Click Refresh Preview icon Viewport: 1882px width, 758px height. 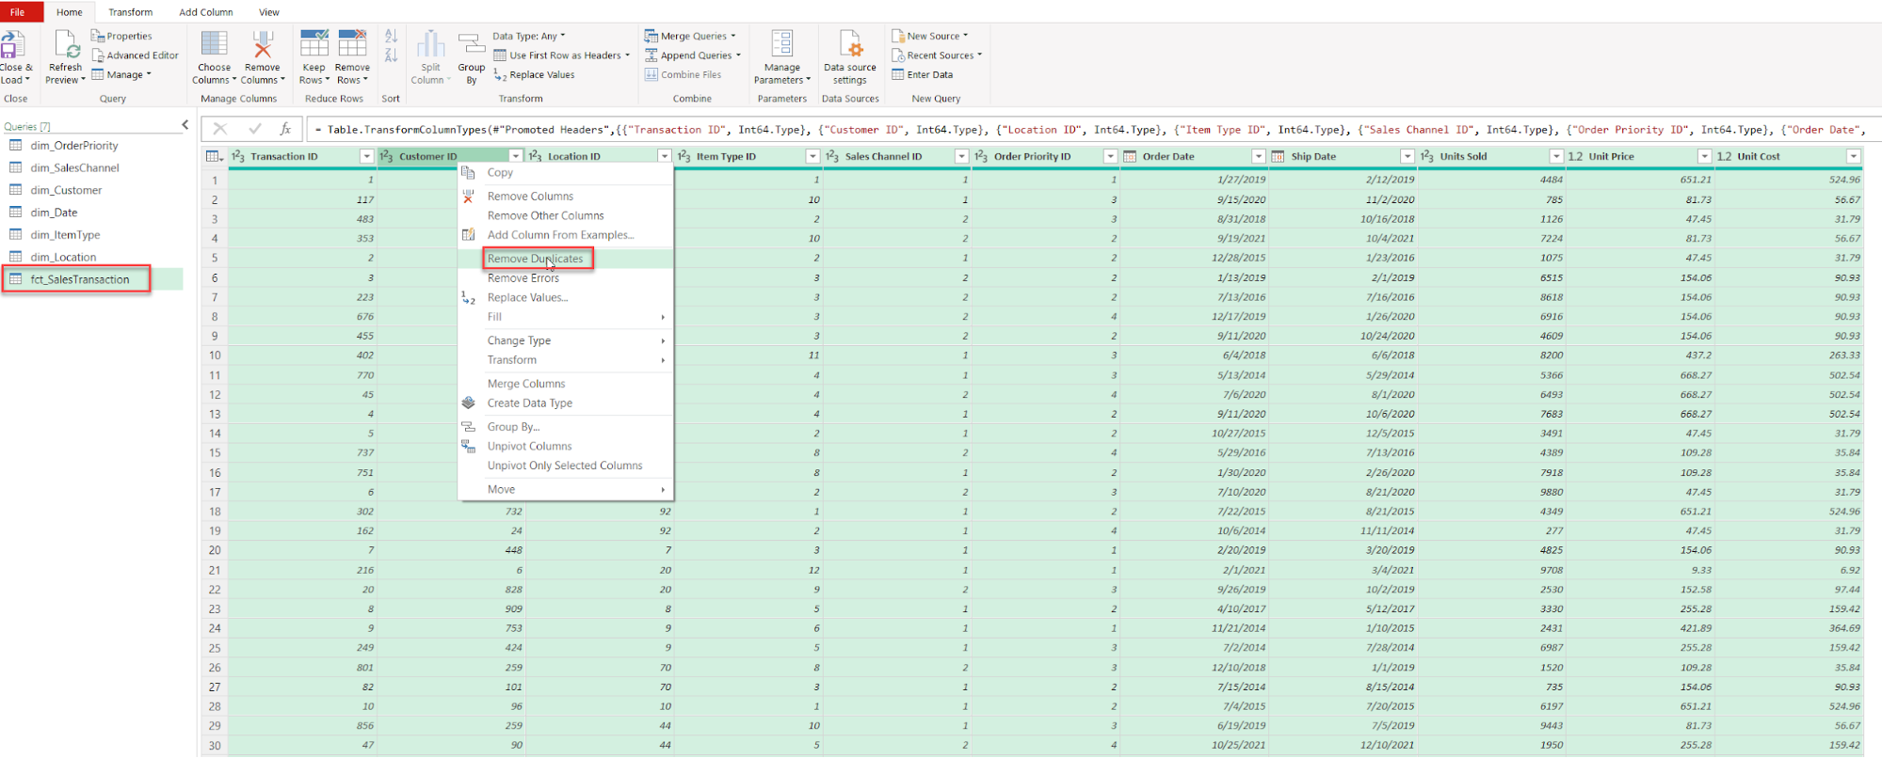(x=66, y=44)
